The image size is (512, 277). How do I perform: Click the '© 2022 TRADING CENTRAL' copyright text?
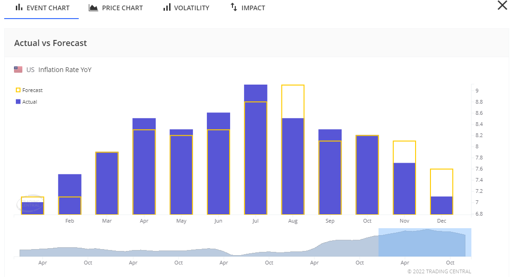click(x=439, y=271)
